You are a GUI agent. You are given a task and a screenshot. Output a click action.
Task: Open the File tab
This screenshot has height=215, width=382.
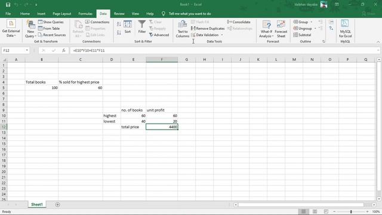point(8,14)
